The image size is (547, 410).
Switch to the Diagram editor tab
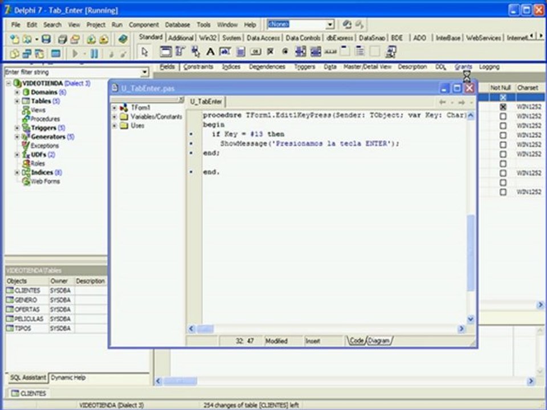[378, 341]
